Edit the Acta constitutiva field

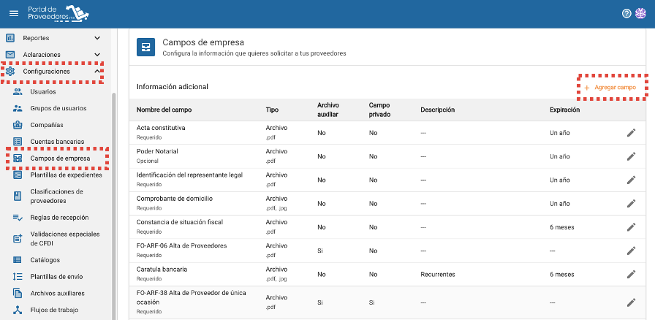pyautogui.click(x=631, y=133)
